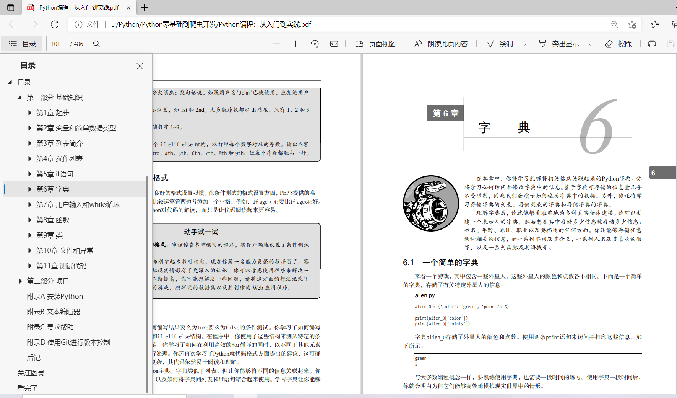Zoom out the PDF
Screen dimensions: 677x398
click(276, 44)
